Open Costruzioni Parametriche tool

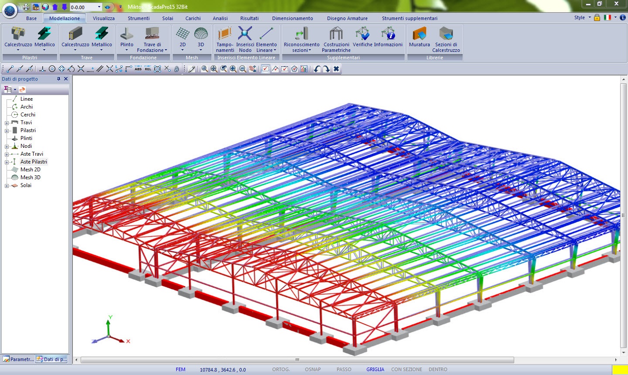coord(336,35)
